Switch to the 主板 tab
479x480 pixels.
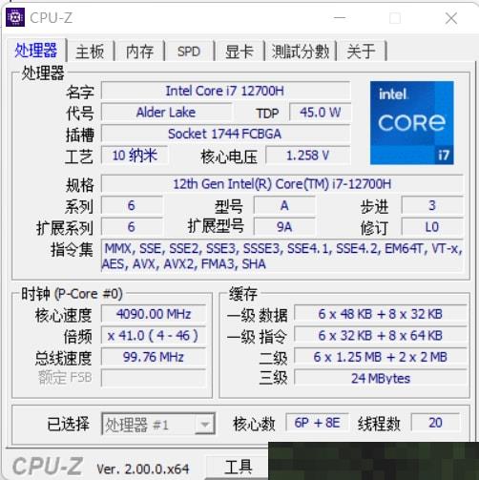[x=90, y=52]
